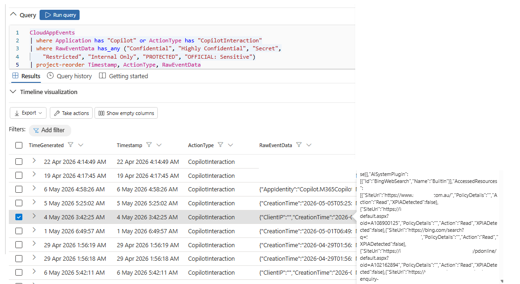Screen dimensions: 520x284
Task: Open Timestamp column chevron menu
Action: click(x=159, y=145)
